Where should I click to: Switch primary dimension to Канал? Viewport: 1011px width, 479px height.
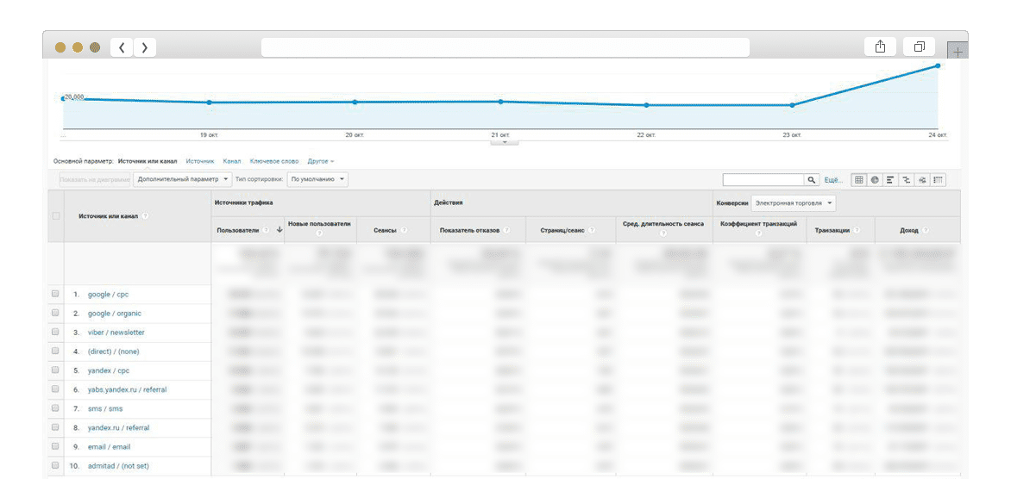tap(231, 161)
